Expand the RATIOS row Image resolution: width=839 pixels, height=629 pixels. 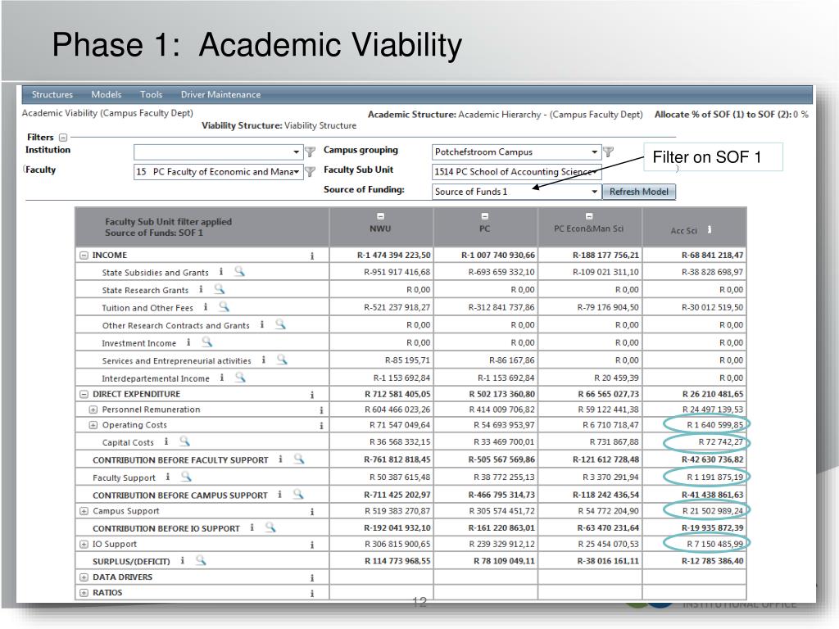(x=84, y=593)
